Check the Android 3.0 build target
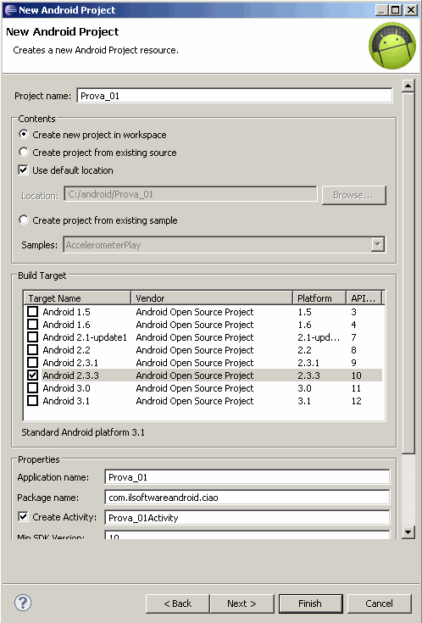Viewport: 422px width, 623px height. point(32,388)
